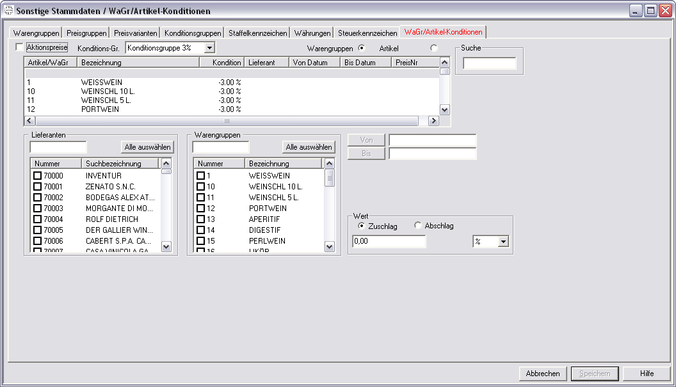Open the Hilfe button

[647, 374]
